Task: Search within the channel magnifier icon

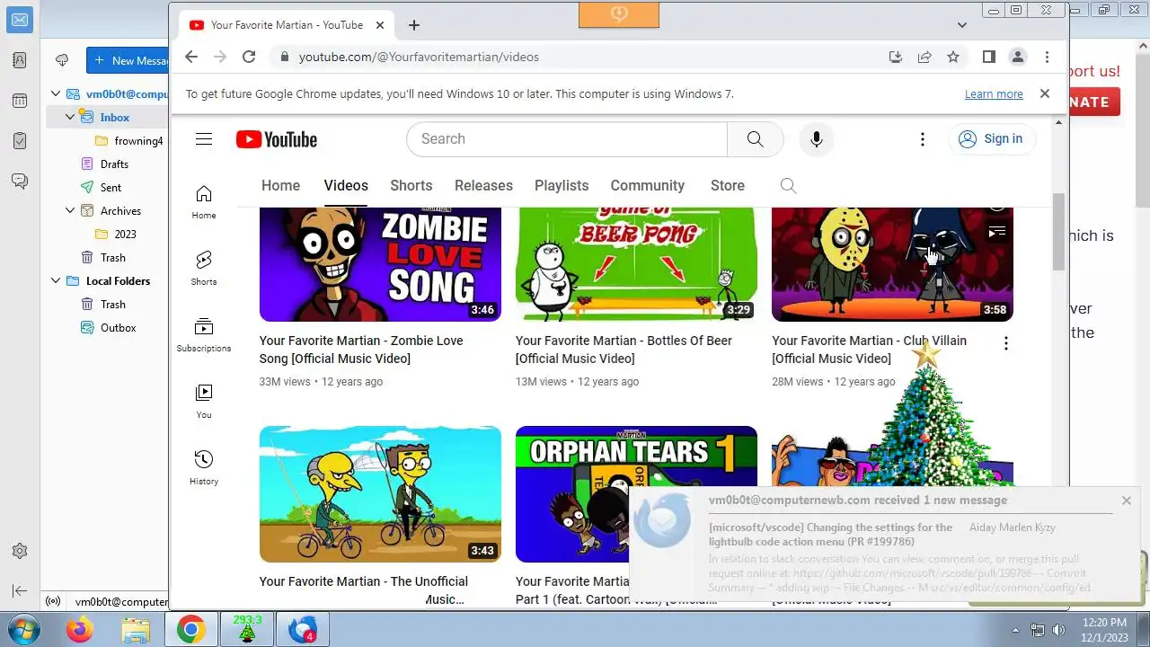Action: [788, 185]
